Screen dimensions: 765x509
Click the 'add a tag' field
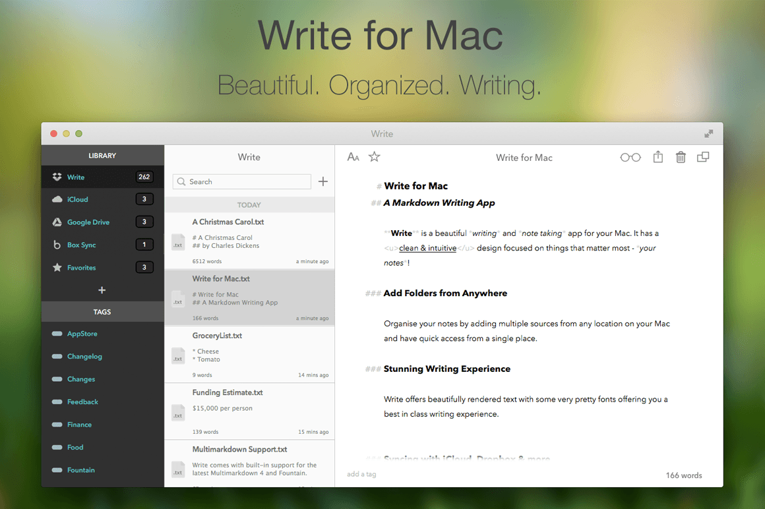tap(361, 474)
